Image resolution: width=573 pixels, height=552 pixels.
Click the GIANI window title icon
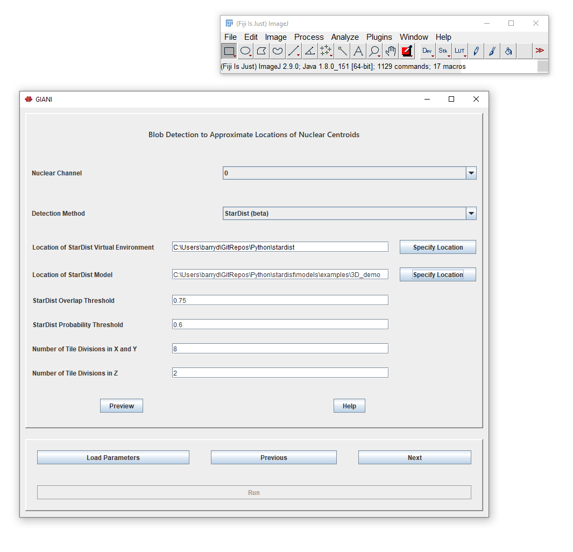(29, 99)
